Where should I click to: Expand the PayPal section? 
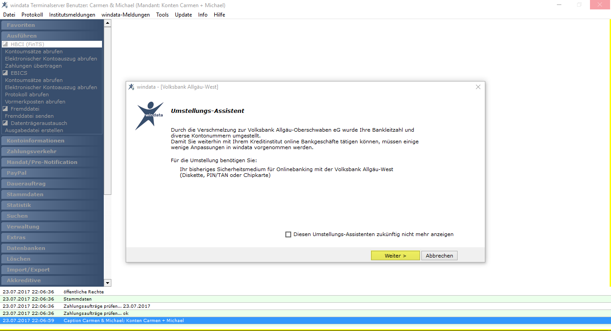52,173
